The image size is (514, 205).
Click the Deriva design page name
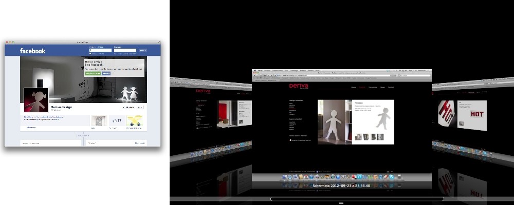(x=61, y=107)
